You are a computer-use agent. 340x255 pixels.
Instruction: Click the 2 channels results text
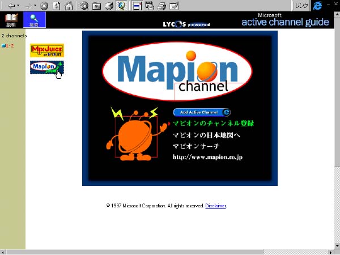pyautogui.click(x=14, y=36)
